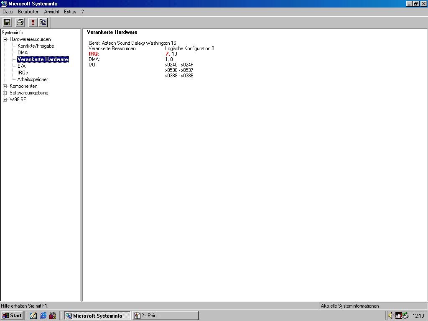This screenshot has height=321, width=428.
Task: Open the Windows Start menu
Action: pyautogui.click(x=12, y=316)
